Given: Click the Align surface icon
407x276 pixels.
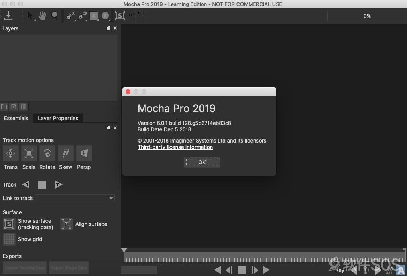Looking at the screenshot, I should [x=67, y=224].
